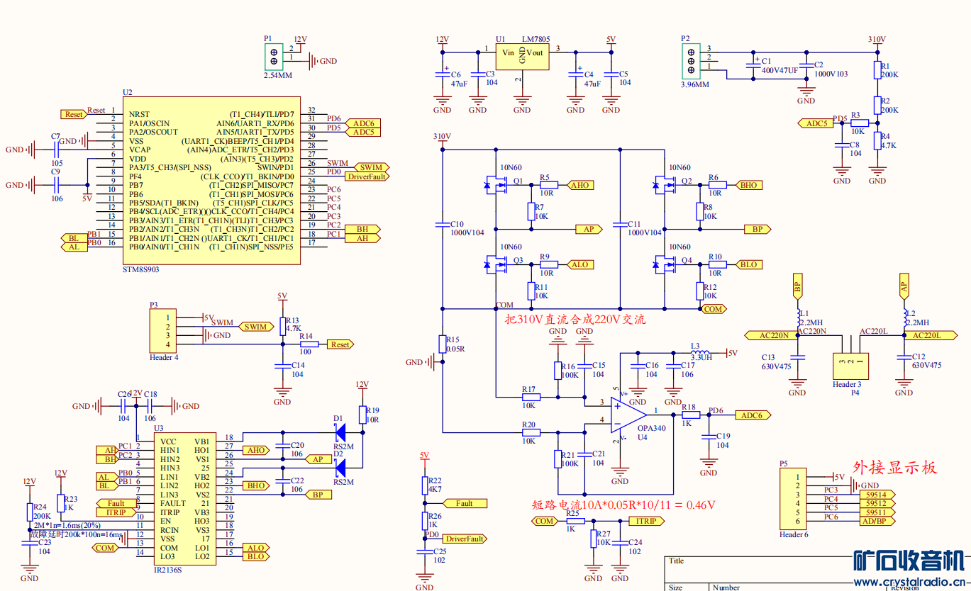Select MOSFET Q3 symbol
Screen dimensions: 971x591
click(495, 264)
